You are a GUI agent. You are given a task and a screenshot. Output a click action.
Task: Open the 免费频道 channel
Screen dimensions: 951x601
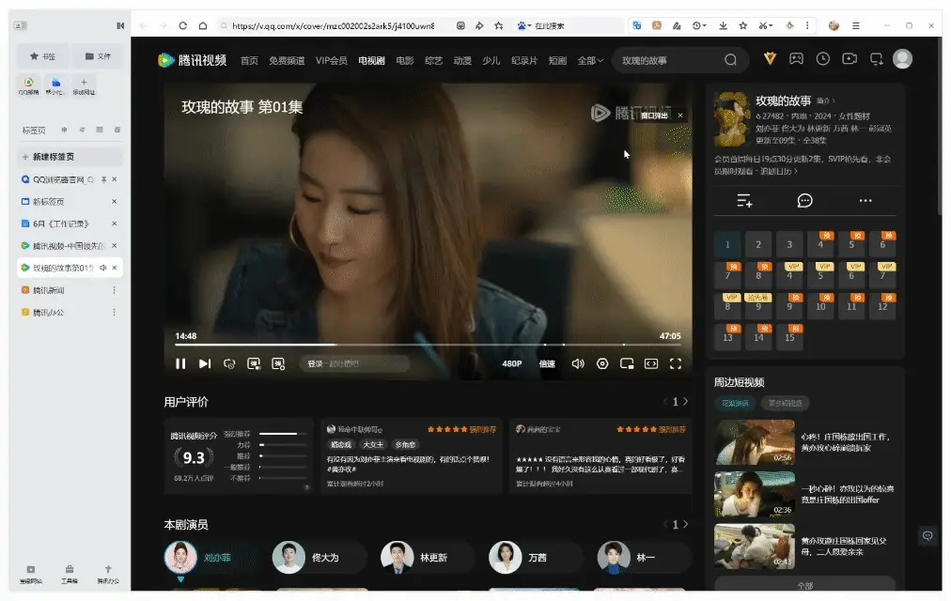click(287, 61)
